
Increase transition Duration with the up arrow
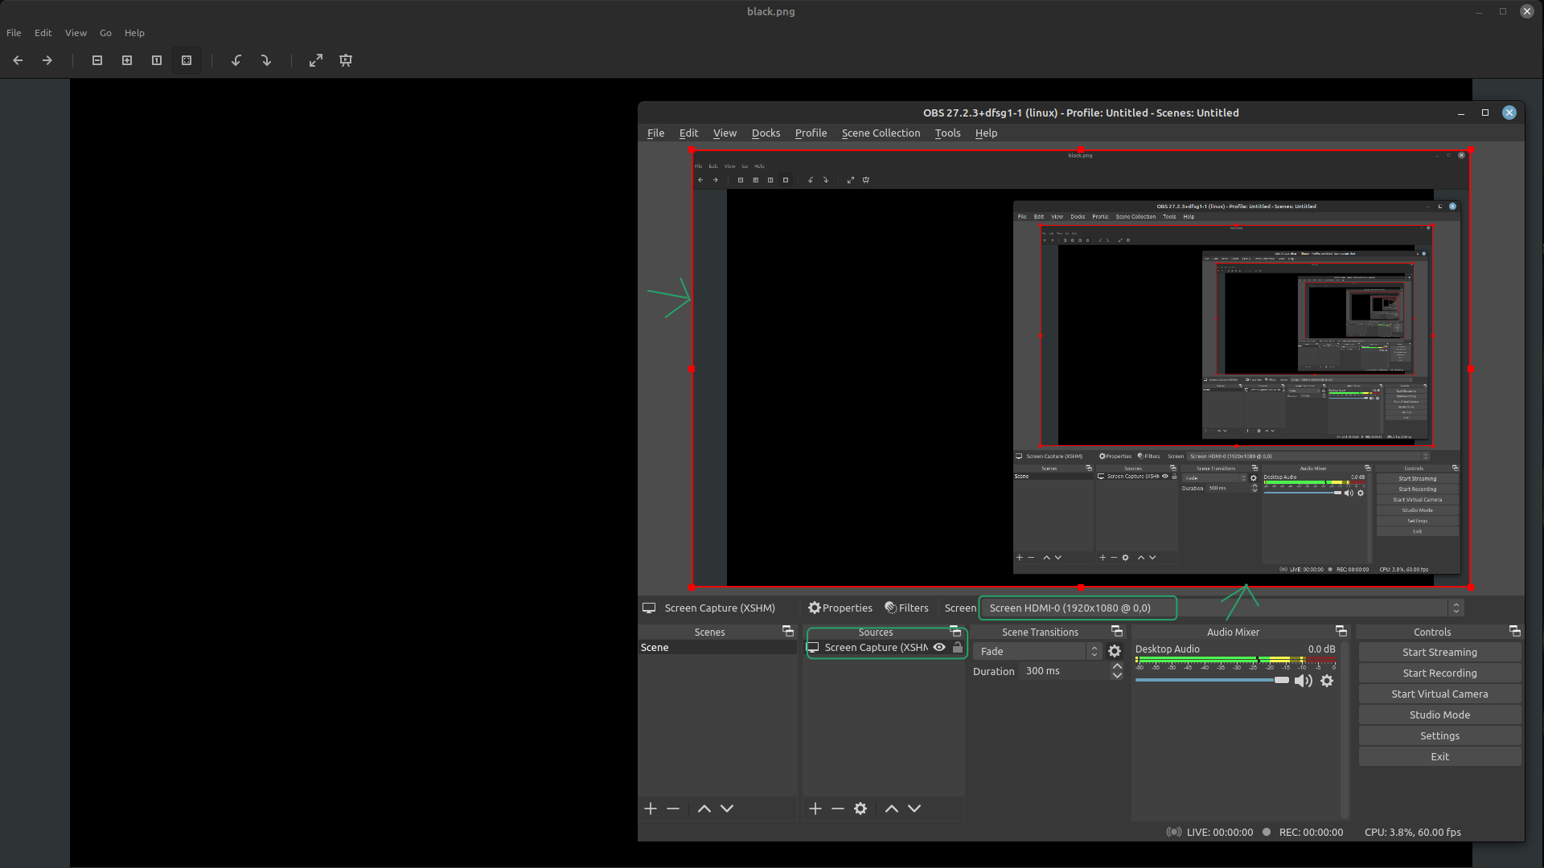click(1116, 665)
